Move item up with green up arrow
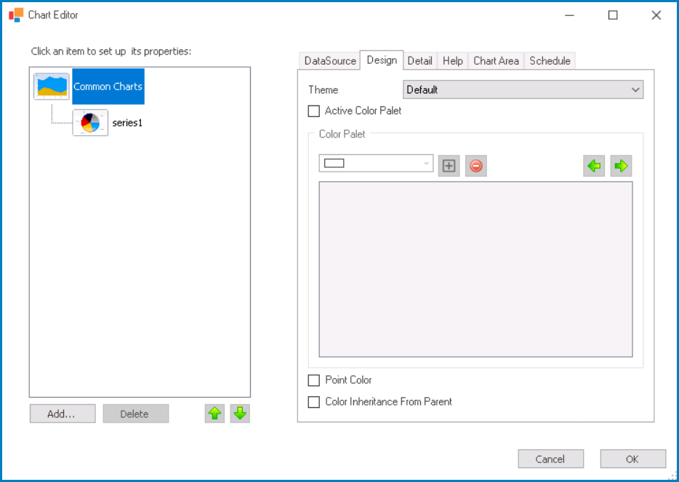Screen dimensions: 679x482 214,414
